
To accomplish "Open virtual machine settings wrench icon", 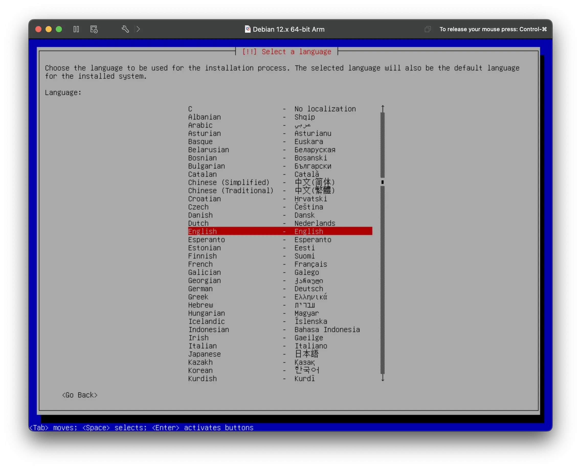I will [x=125, y=29].
